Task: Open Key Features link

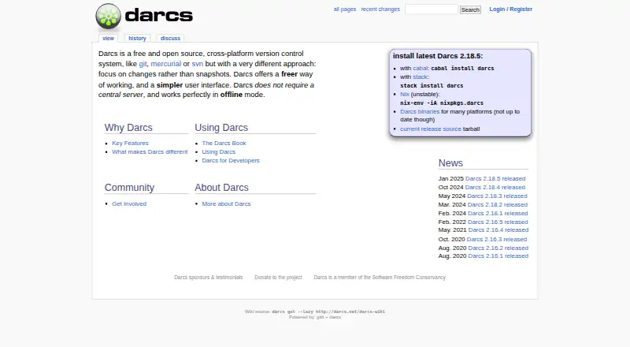Action: 130,144
